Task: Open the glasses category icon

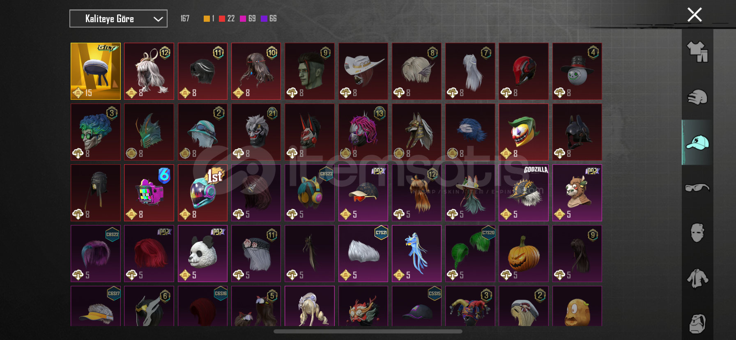Action: (697, 188)
